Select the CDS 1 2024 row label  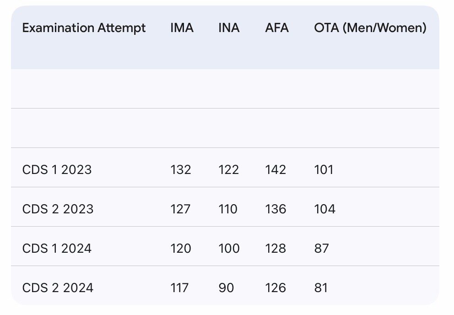(x=57, y=249)
